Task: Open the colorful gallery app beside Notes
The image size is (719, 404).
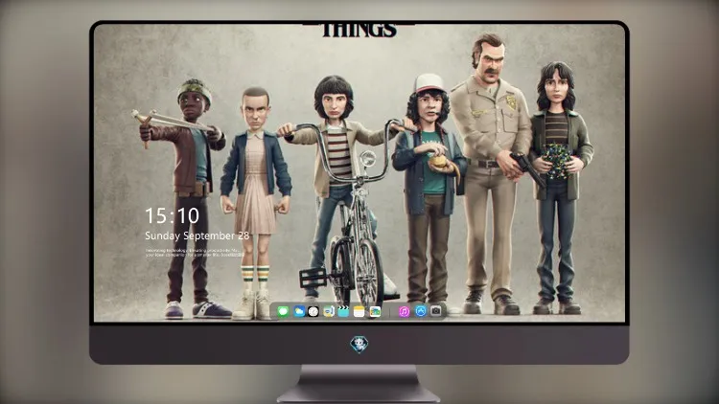Action: (375, 311)
